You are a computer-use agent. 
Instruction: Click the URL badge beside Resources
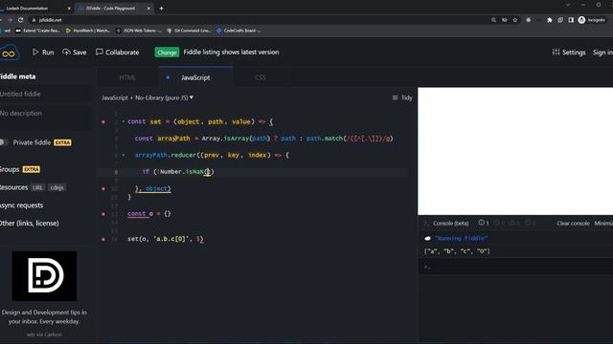click(x=37, y=187)
